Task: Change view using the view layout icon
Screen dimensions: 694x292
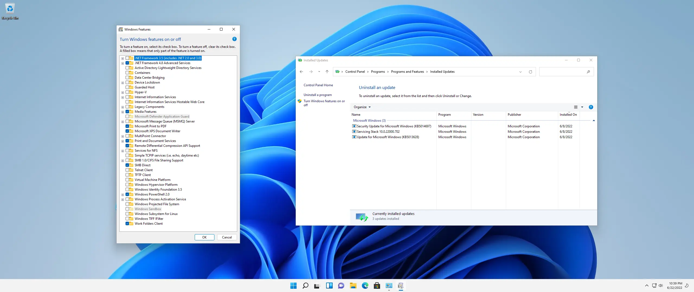Action: tap(576, 107)
